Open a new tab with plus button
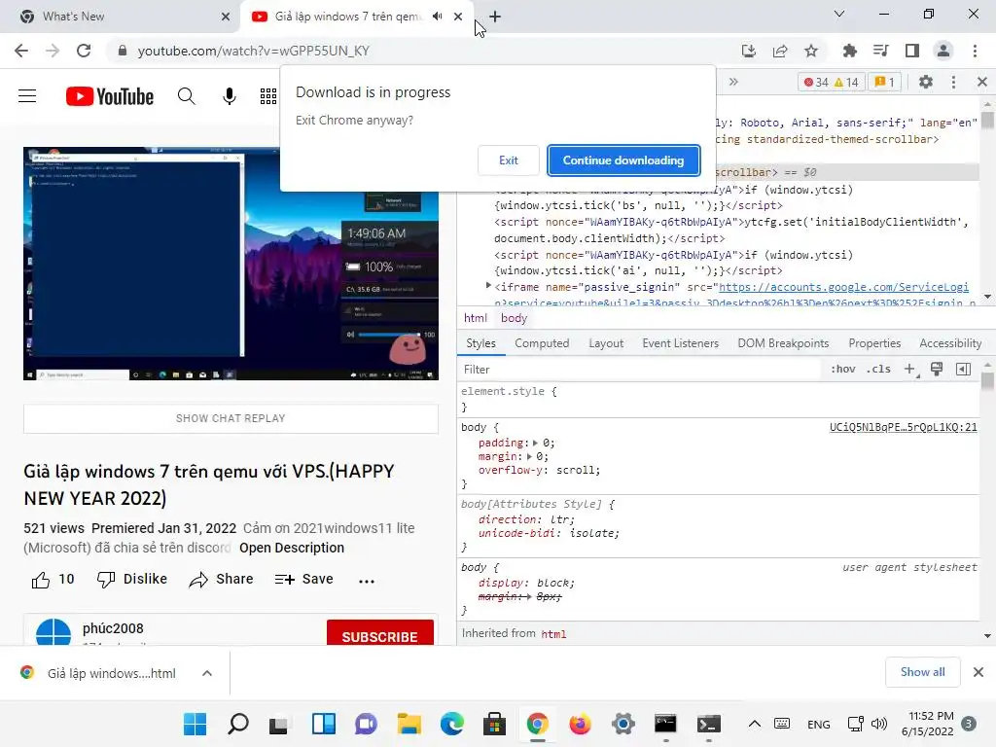The image size is (996, 747). tap(495, 17)
